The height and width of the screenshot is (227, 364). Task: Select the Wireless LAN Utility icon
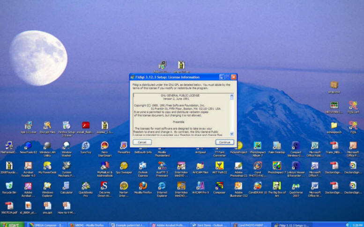pyautogui.click(x=47, y=149)
